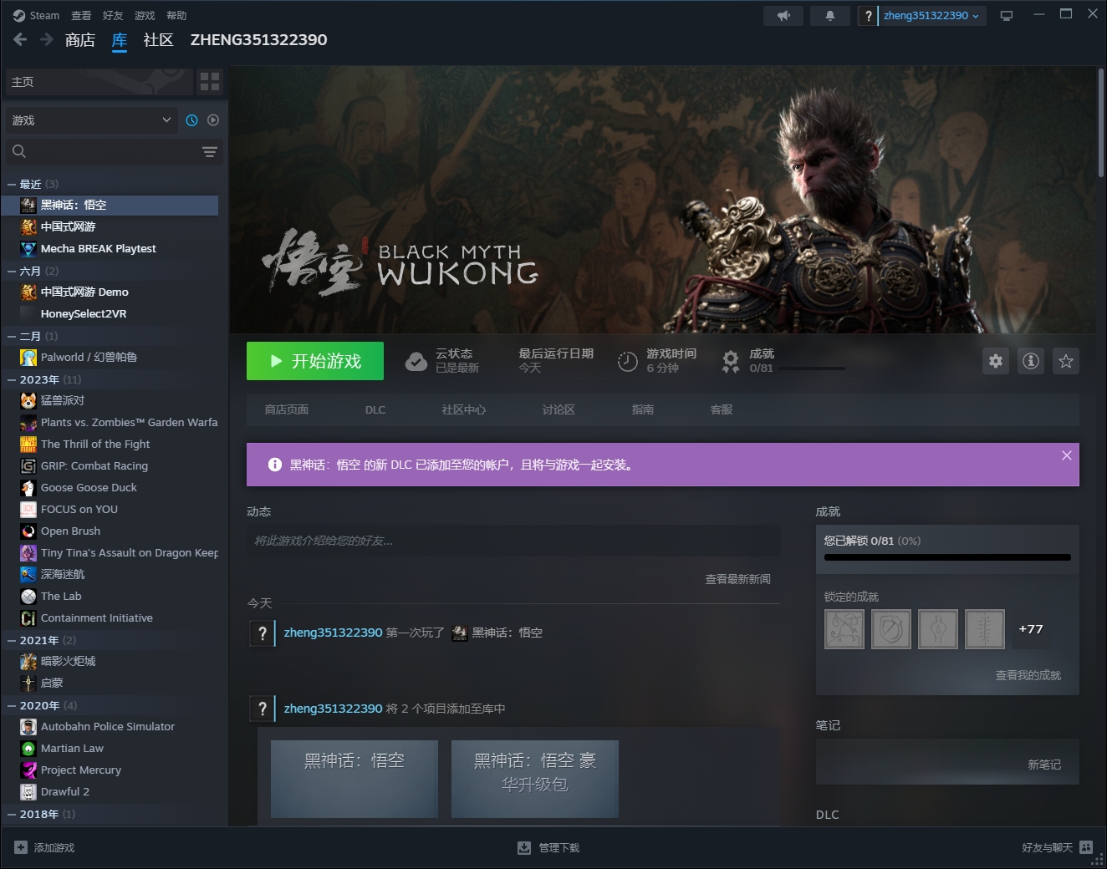Click the 查看我的成就 link
Image resolution: width=1107 pixels, height=869 pixels.
1028,675
